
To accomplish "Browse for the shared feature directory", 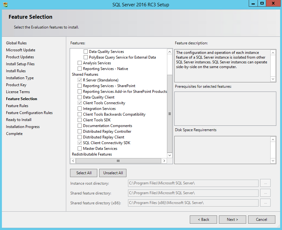I will tap(265, 193).
